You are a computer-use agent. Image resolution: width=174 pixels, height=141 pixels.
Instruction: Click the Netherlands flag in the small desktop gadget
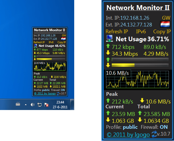tap(63, 39)
